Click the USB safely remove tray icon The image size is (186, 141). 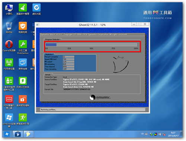151,134
